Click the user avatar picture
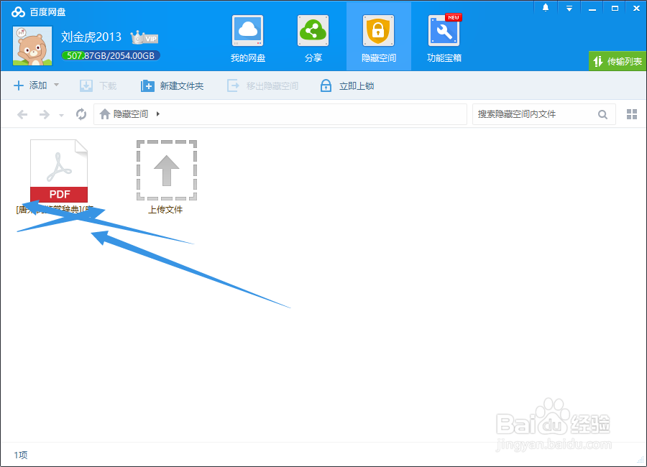 tap(32, 46)
